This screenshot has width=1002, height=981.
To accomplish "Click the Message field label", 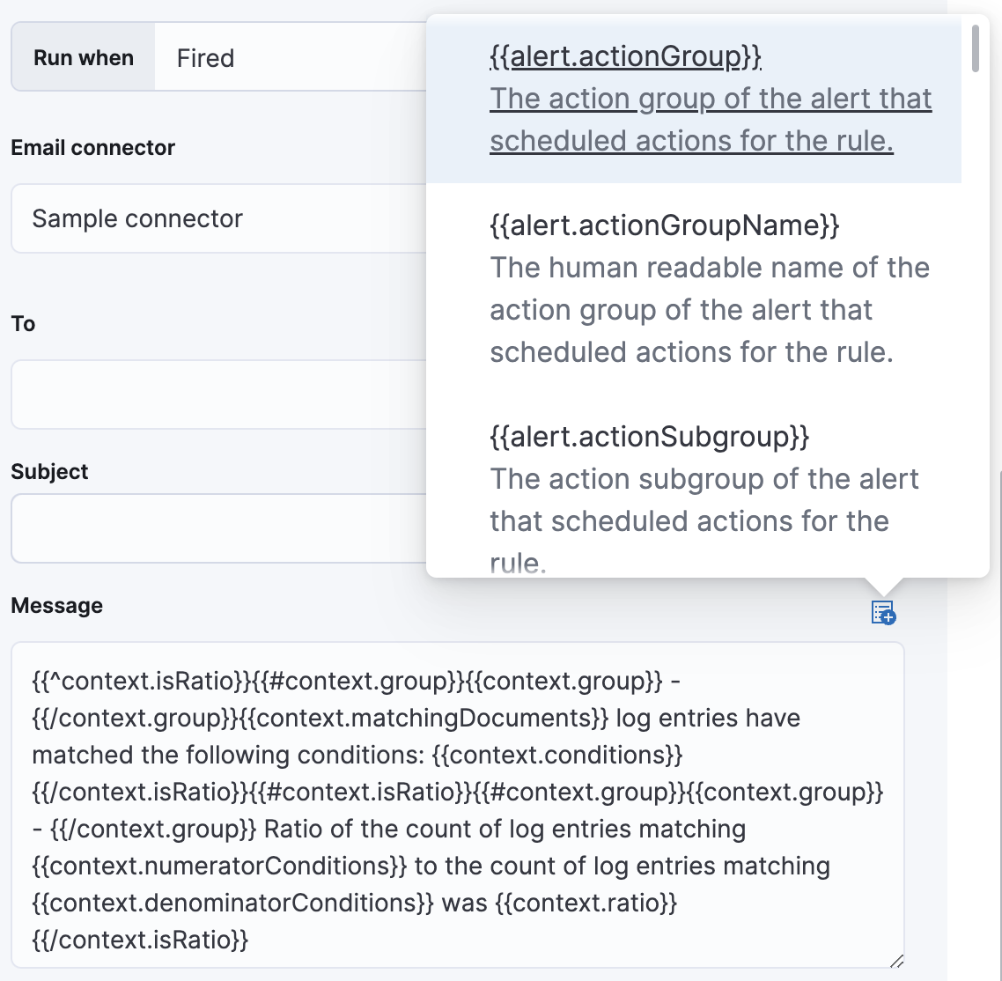I will pyautogui.click(x=56, y=605).
